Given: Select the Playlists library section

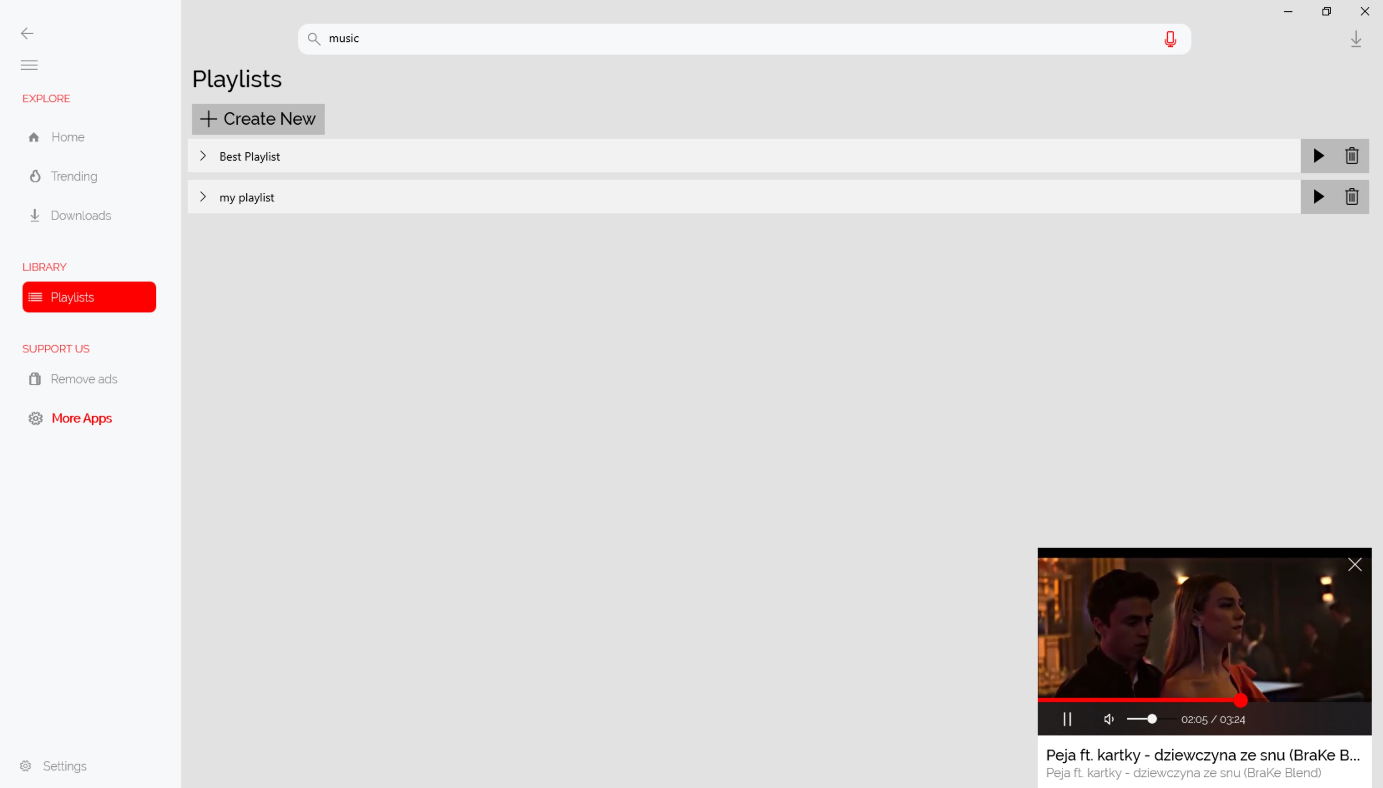Looking at the screenshot, I should 88,296.
